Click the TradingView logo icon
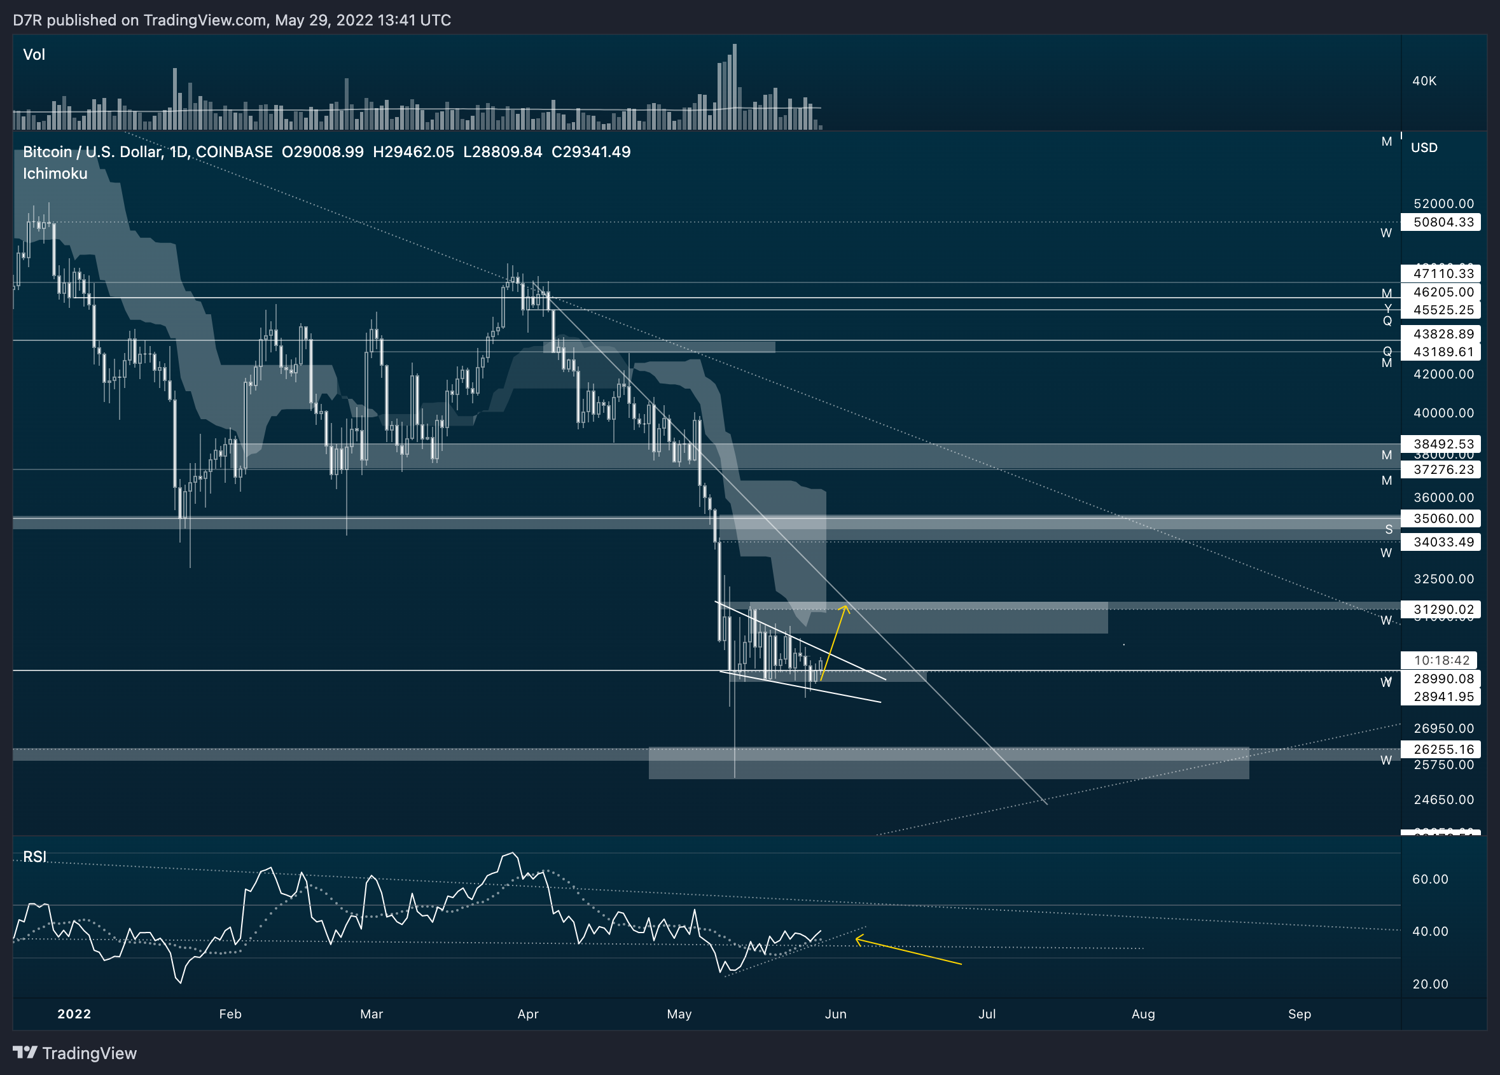 pyautogui.click(x=25, y=1052)
